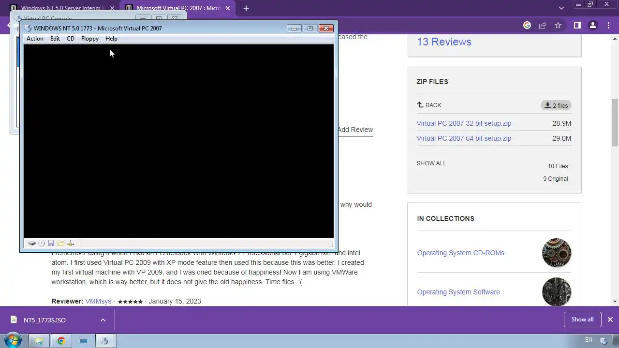
Task: Click the 9 Original count text
Action: 555,179
